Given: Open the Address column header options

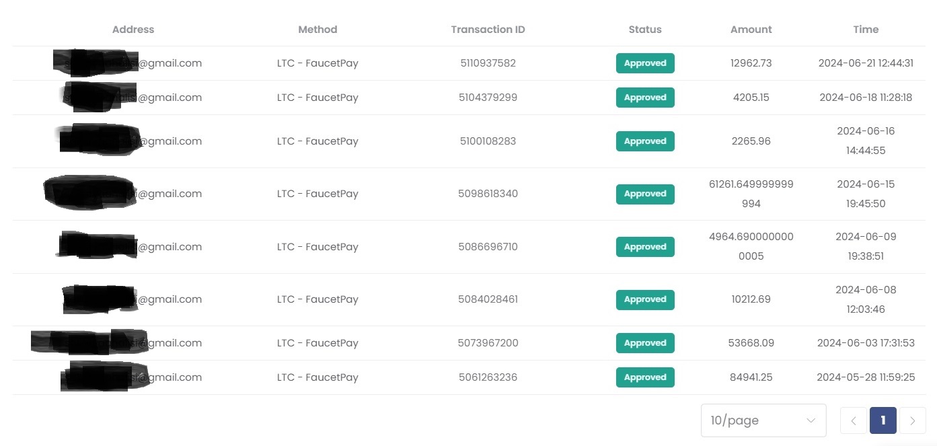Looking at the screenshot, I should (x=133, y=29).
